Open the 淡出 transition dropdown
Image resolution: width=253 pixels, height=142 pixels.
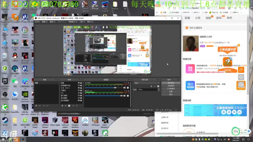tap(147, 83)
